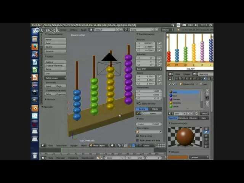Open the timeline editor type selector
This screenshot has height=183, width=244.
pyautogui.click(x=43, y=158)
